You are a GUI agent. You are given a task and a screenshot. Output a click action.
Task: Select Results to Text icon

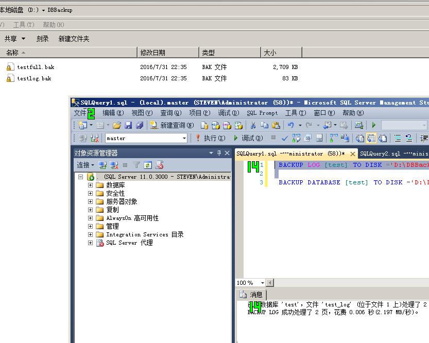click(x=360, y=138)
